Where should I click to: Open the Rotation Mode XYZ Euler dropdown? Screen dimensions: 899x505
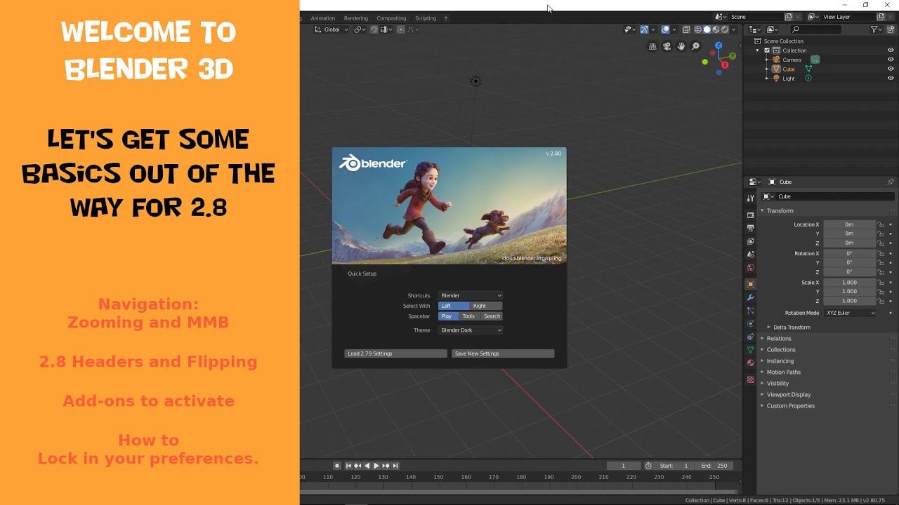pyautogui.click(x=850, y=313)
